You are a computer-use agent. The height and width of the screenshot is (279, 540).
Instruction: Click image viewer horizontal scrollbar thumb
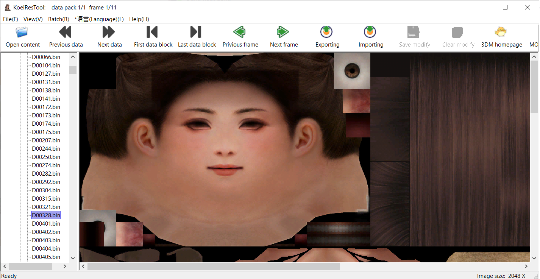coord(214,267)
